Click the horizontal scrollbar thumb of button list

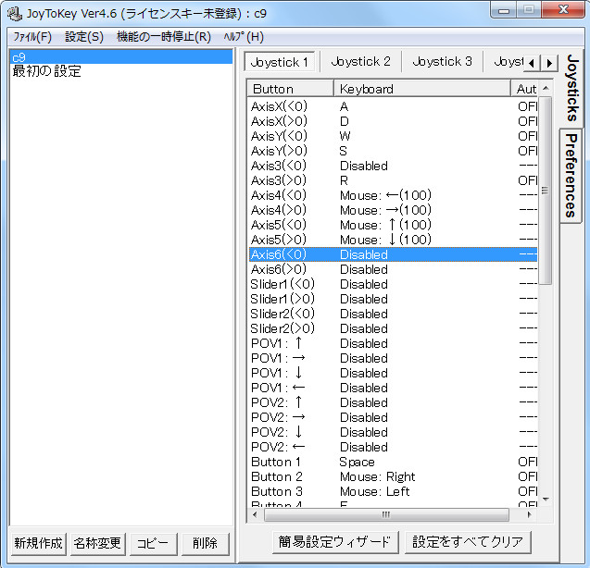coord(386,514)
